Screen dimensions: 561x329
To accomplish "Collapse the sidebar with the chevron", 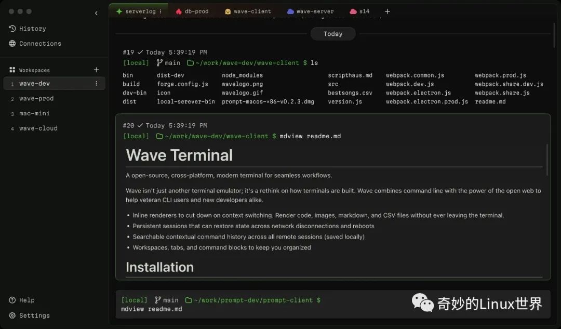I will (x=96, y=13).
